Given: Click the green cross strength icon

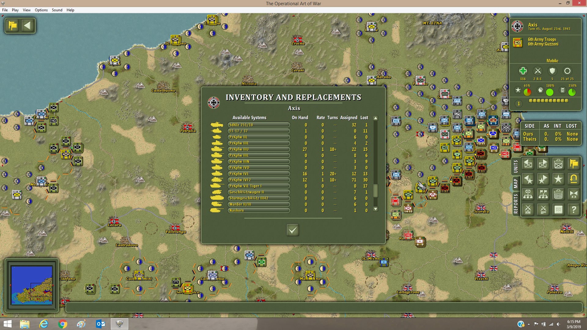Looking at the screenshot, I should click(523, 71).
